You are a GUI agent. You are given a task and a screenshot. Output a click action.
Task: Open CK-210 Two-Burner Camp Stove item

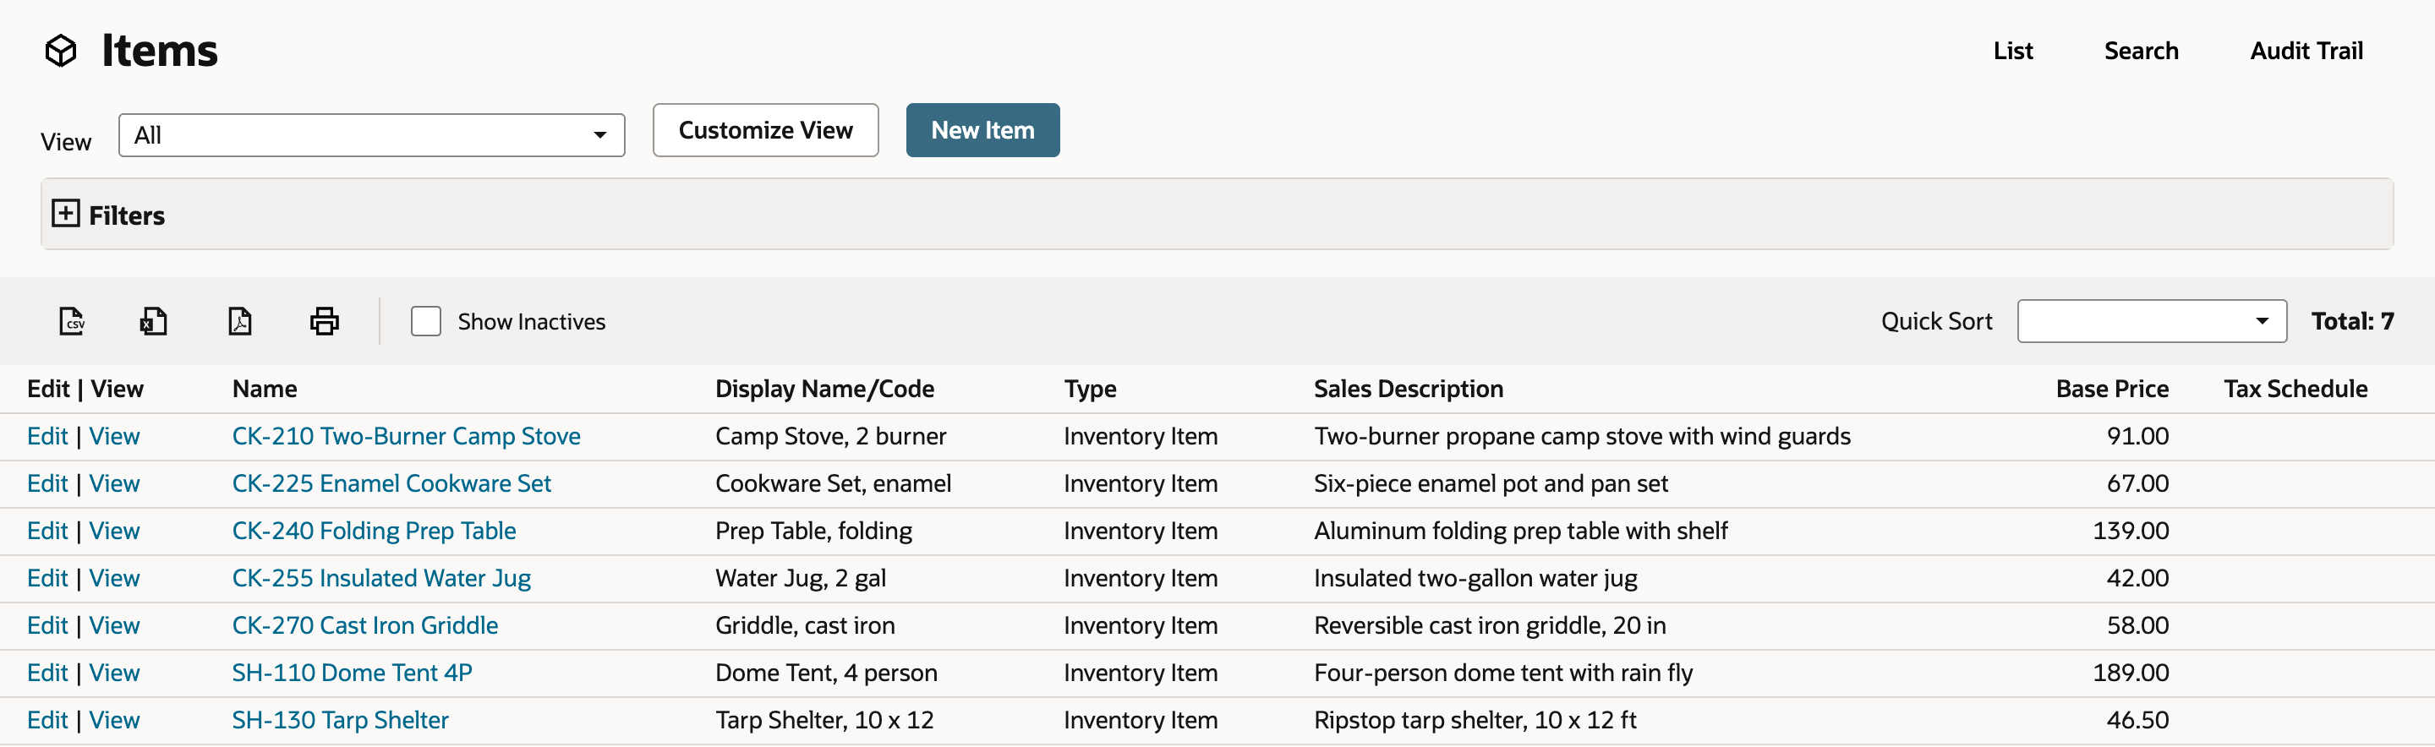click(407, 436)
